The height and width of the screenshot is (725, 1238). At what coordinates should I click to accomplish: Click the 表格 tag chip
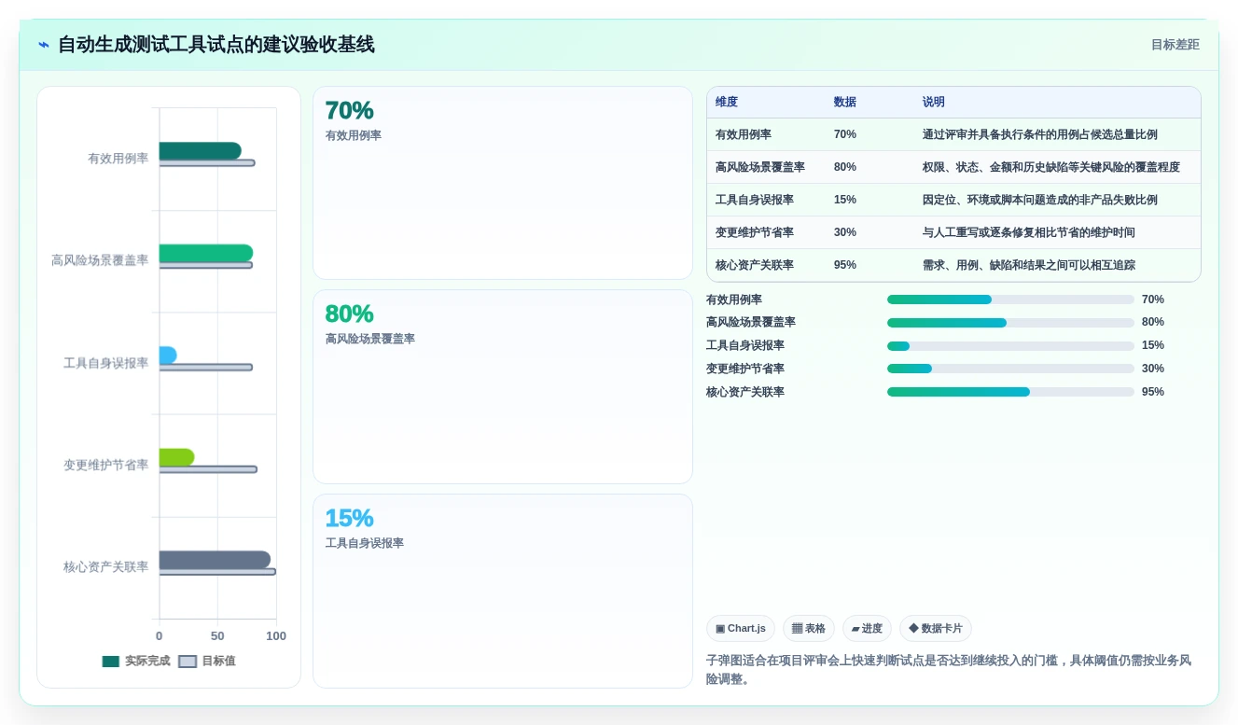click(x=809, y=629)
